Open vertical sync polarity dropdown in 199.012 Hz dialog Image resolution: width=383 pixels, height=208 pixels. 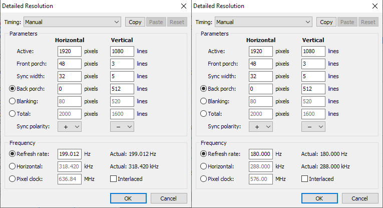(x=122, y=127)
